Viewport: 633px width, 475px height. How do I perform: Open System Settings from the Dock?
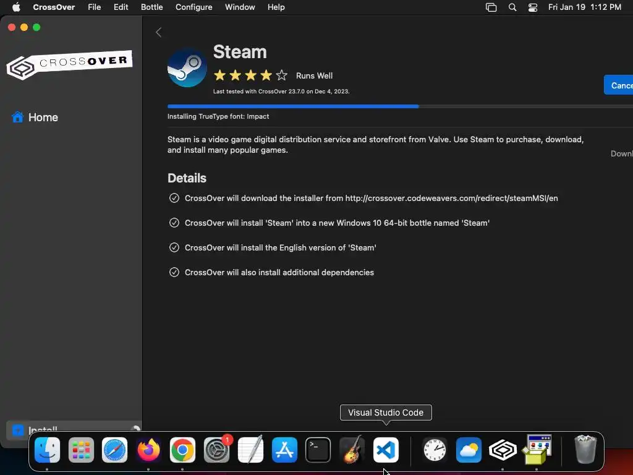[x=217, y=450]
